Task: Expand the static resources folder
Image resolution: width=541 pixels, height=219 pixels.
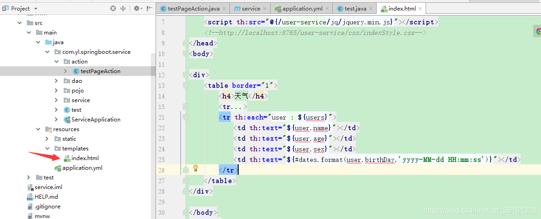Action: coord(48,139)
